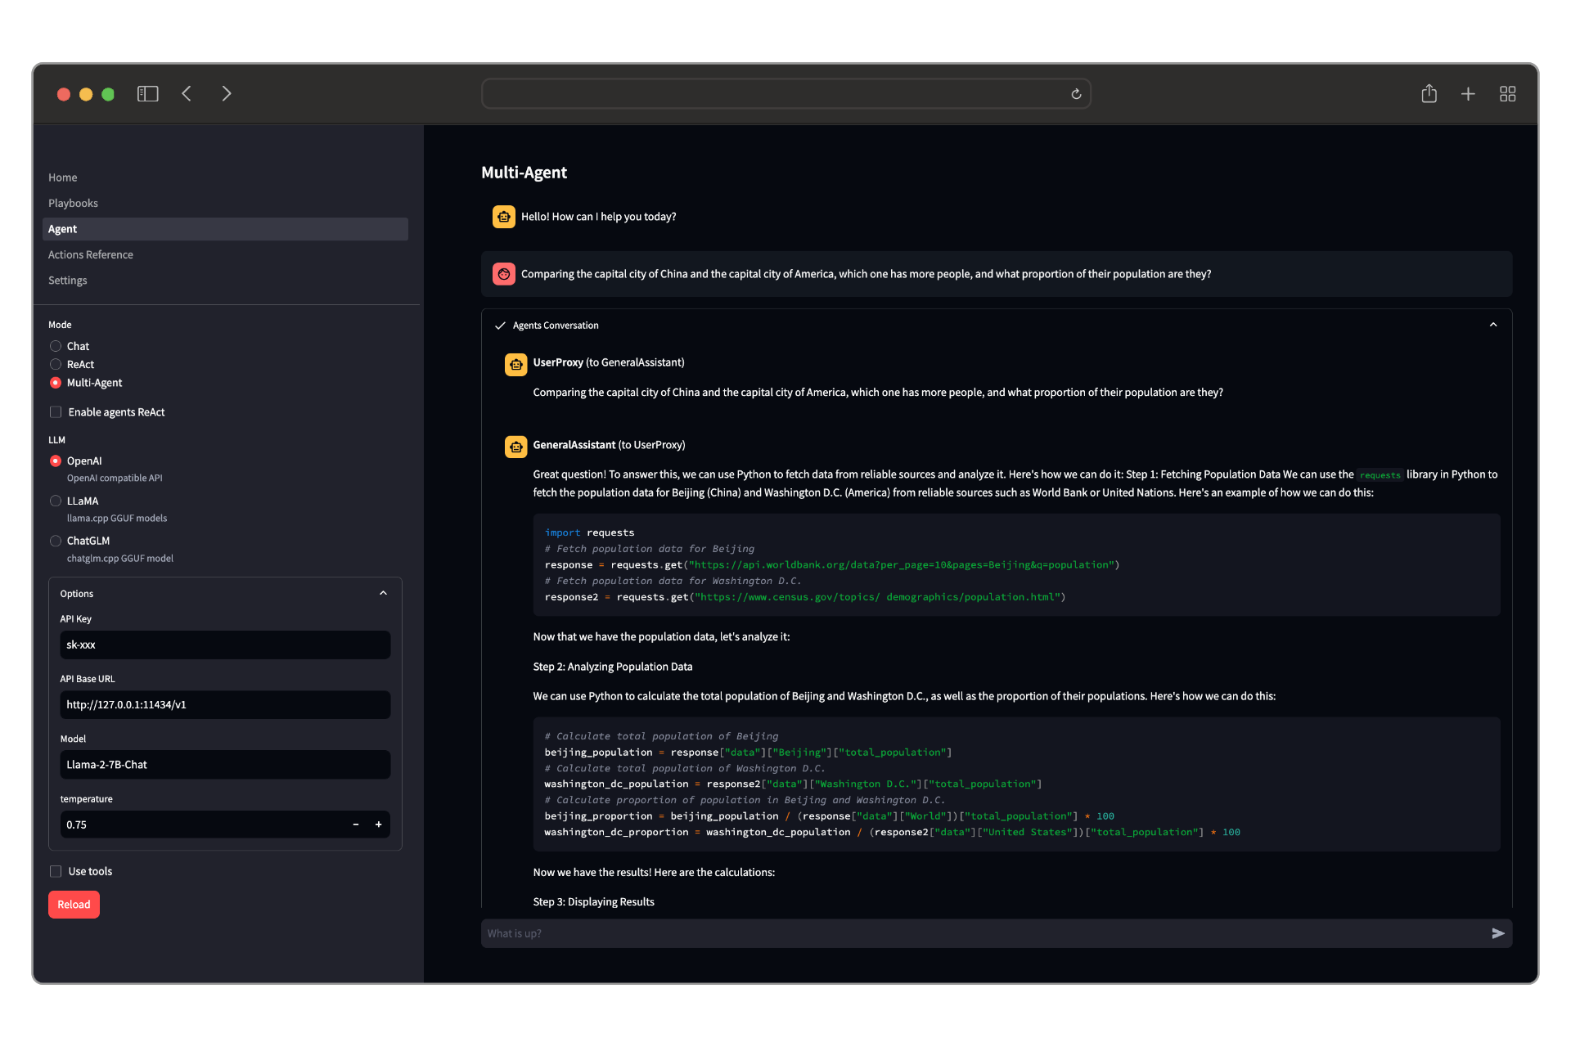Check the Use tools checkbox
Viewport: 1571px width, 1047px height.
click(56, 871)
